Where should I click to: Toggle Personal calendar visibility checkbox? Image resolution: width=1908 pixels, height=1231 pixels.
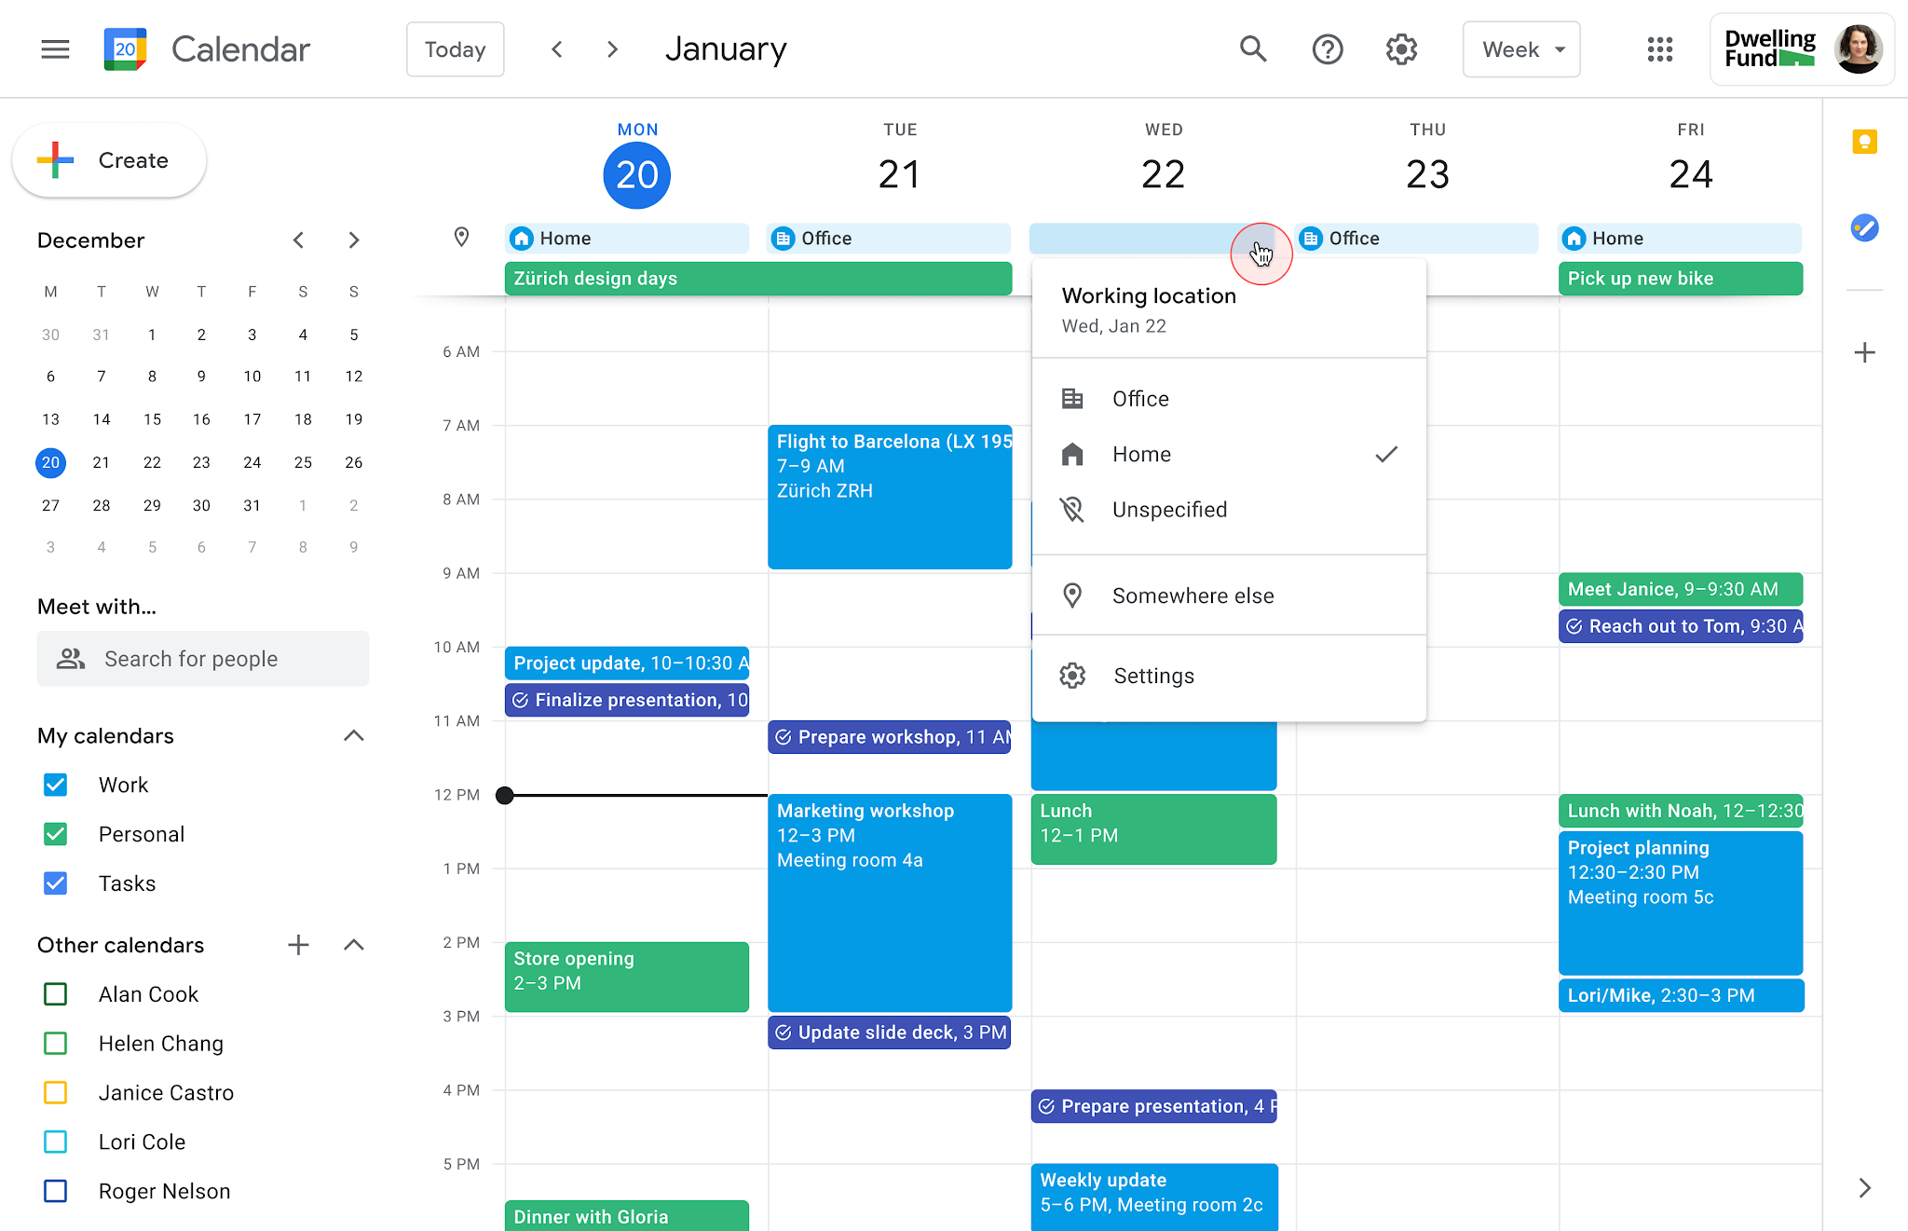(x=56, y=833)
